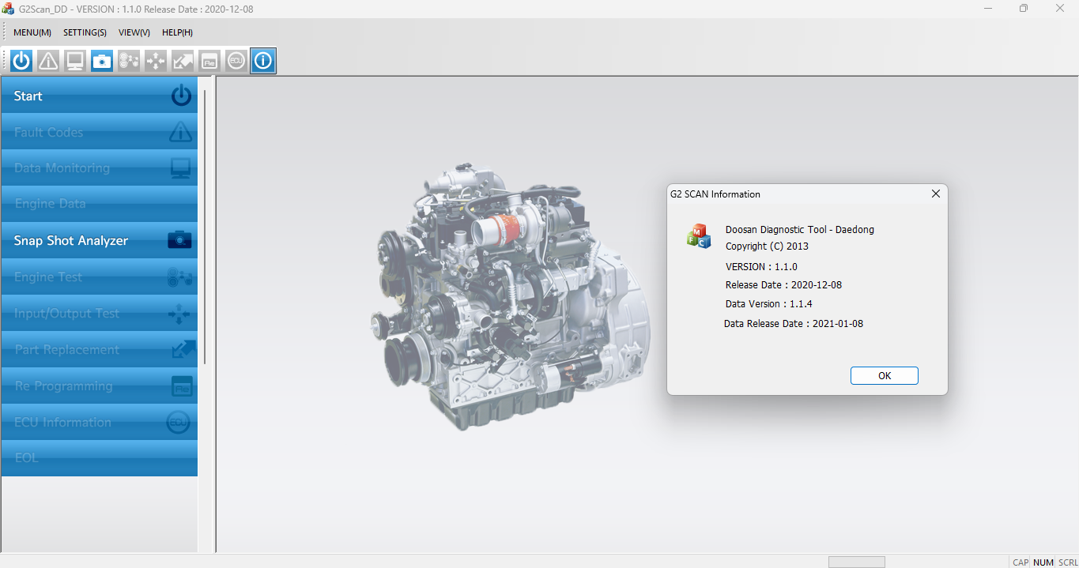Click the 'Data Version : 1.1.4' line
This screenshot has width=1079, height=568.
click(768, 304)
